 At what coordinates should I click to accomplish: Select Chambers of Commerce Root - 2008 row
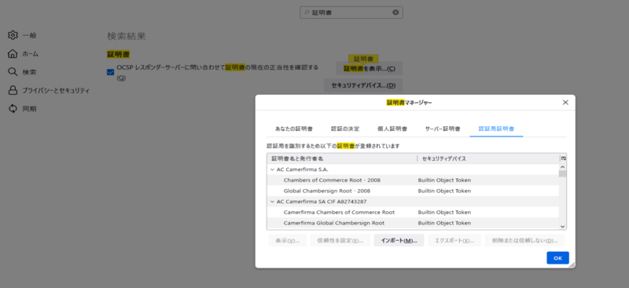(413, 180)
